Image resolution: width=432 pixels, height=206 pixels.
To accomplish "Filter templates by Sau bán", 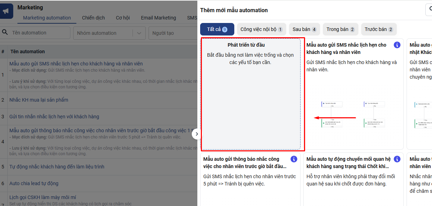I will click(304, 29).
